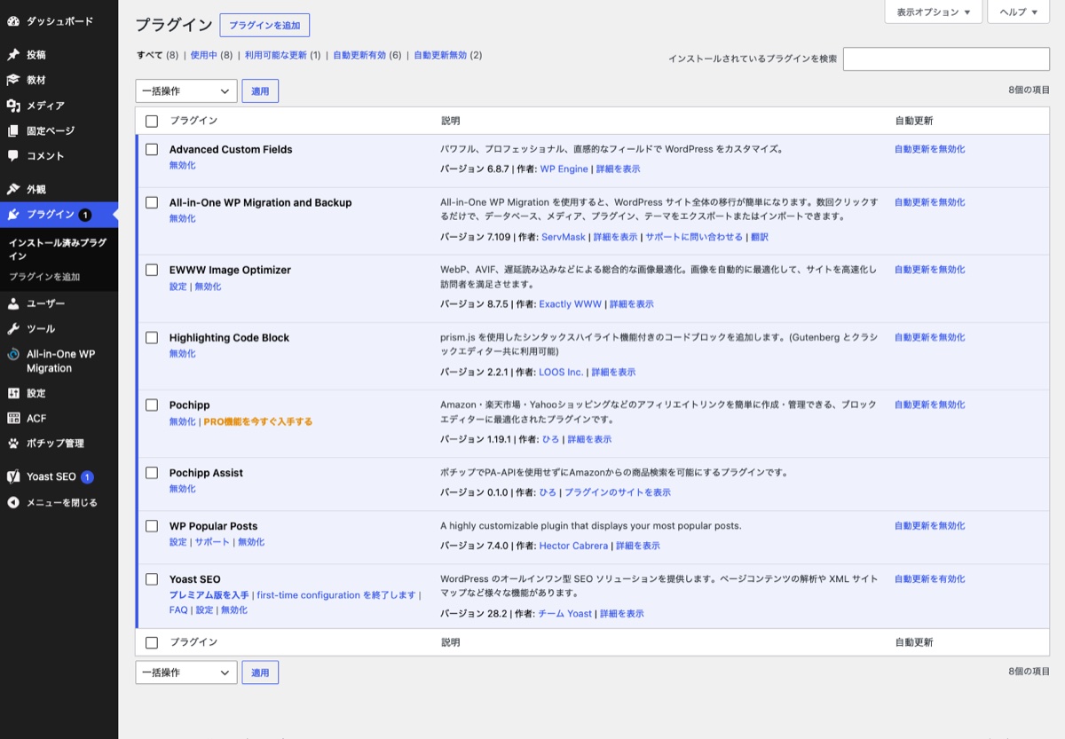This screenshot has width=1065, height=739.
Task: Toggle the select-all checkbox in table footer
Action: pos(152,642)
